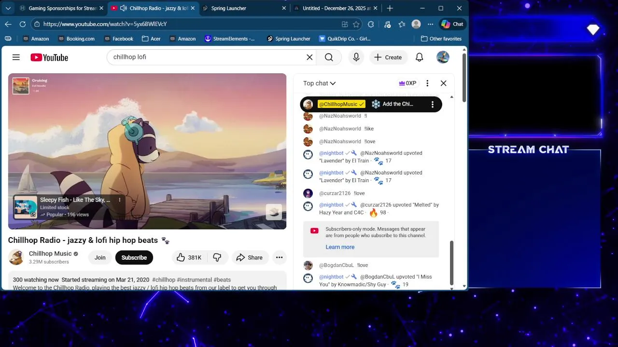The height and width of the screenshot is (347, 618).
Task: Open the Facebook bookmark
Action: pos(118,39)
